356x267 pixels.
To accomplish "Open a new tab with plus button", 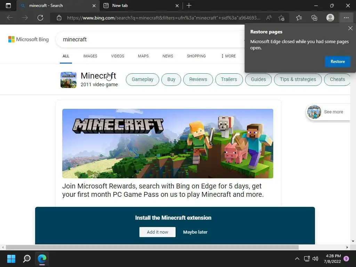I will click(x=189, y=6).
